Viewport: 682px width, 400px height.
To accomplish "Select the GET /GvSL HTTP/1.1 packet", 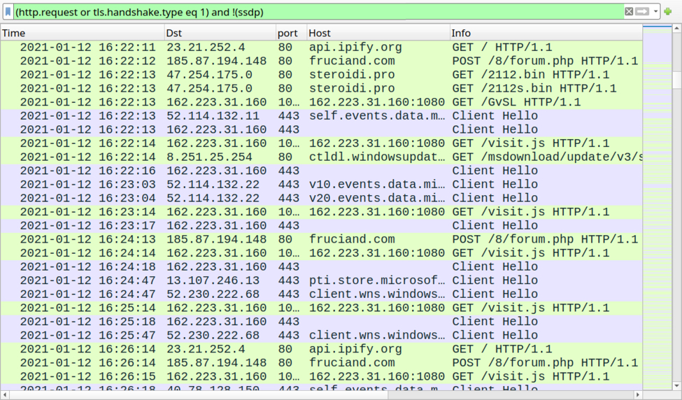I will 322,102.
